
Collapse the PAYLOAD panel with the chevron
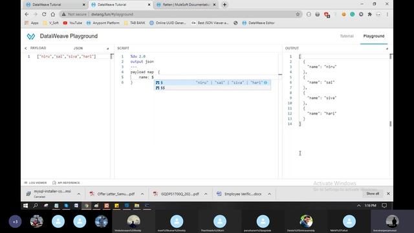[26, 49]
